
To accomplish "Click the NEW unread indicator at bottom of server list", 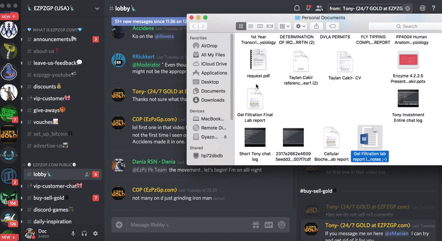I will 9,237.
